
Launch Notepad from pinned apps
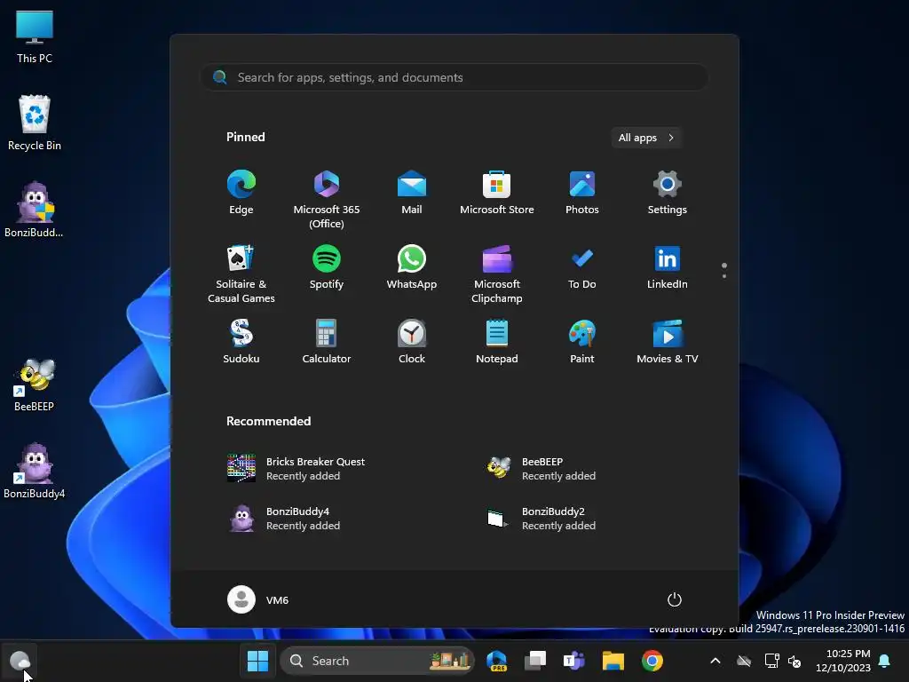[497, 342]
